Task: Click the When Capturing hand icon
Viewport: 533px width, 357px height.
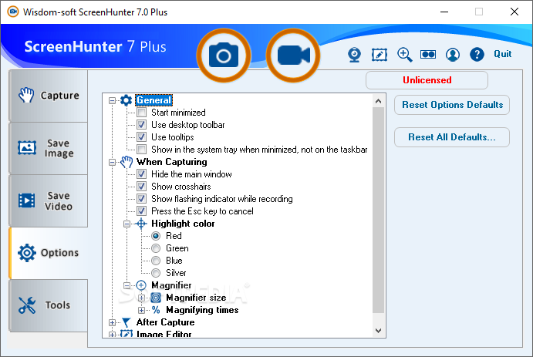Action: [x=126, y=162]
